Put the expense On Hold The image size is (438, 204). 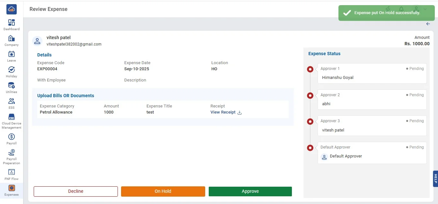[x=163, y=191]
